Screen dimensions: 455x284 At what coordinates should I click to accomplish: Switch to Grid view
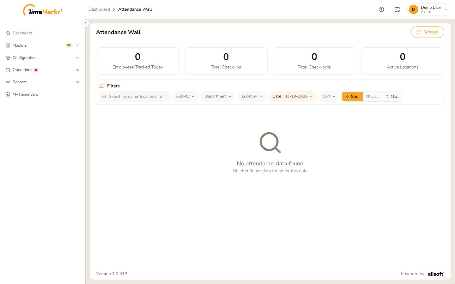[352, 97]
